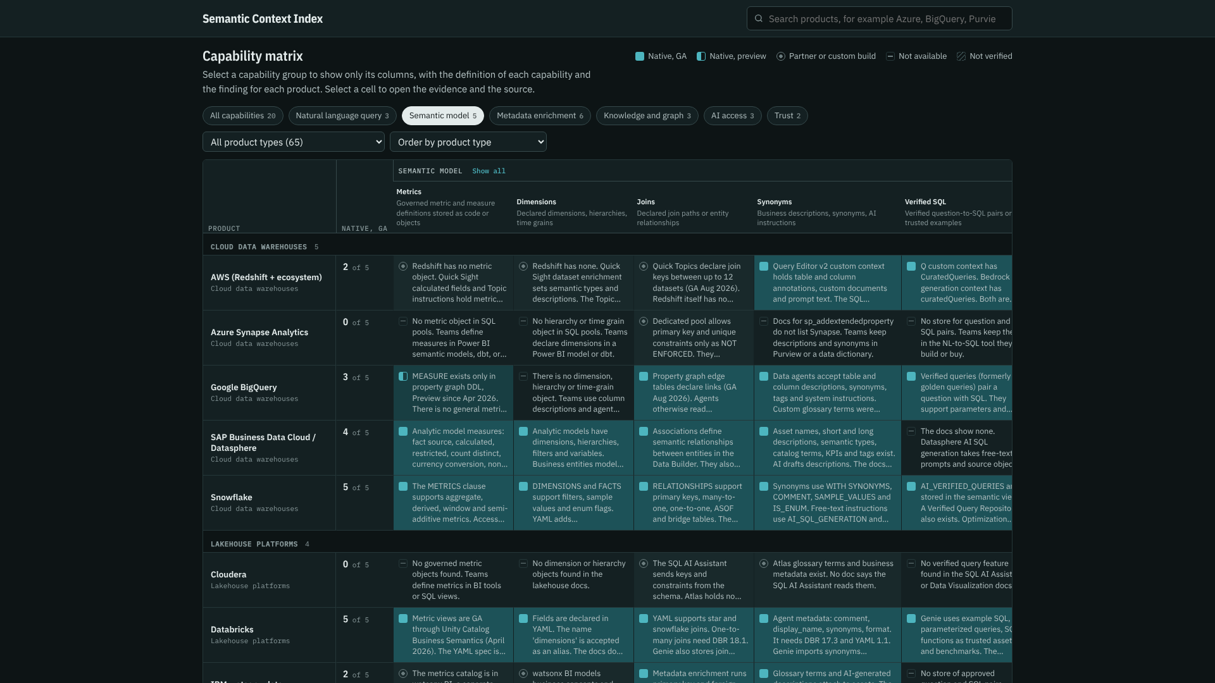This screenshot has width=1215, height=683.
Task: Click the search magnifier icon
Action: coord(759,18)
